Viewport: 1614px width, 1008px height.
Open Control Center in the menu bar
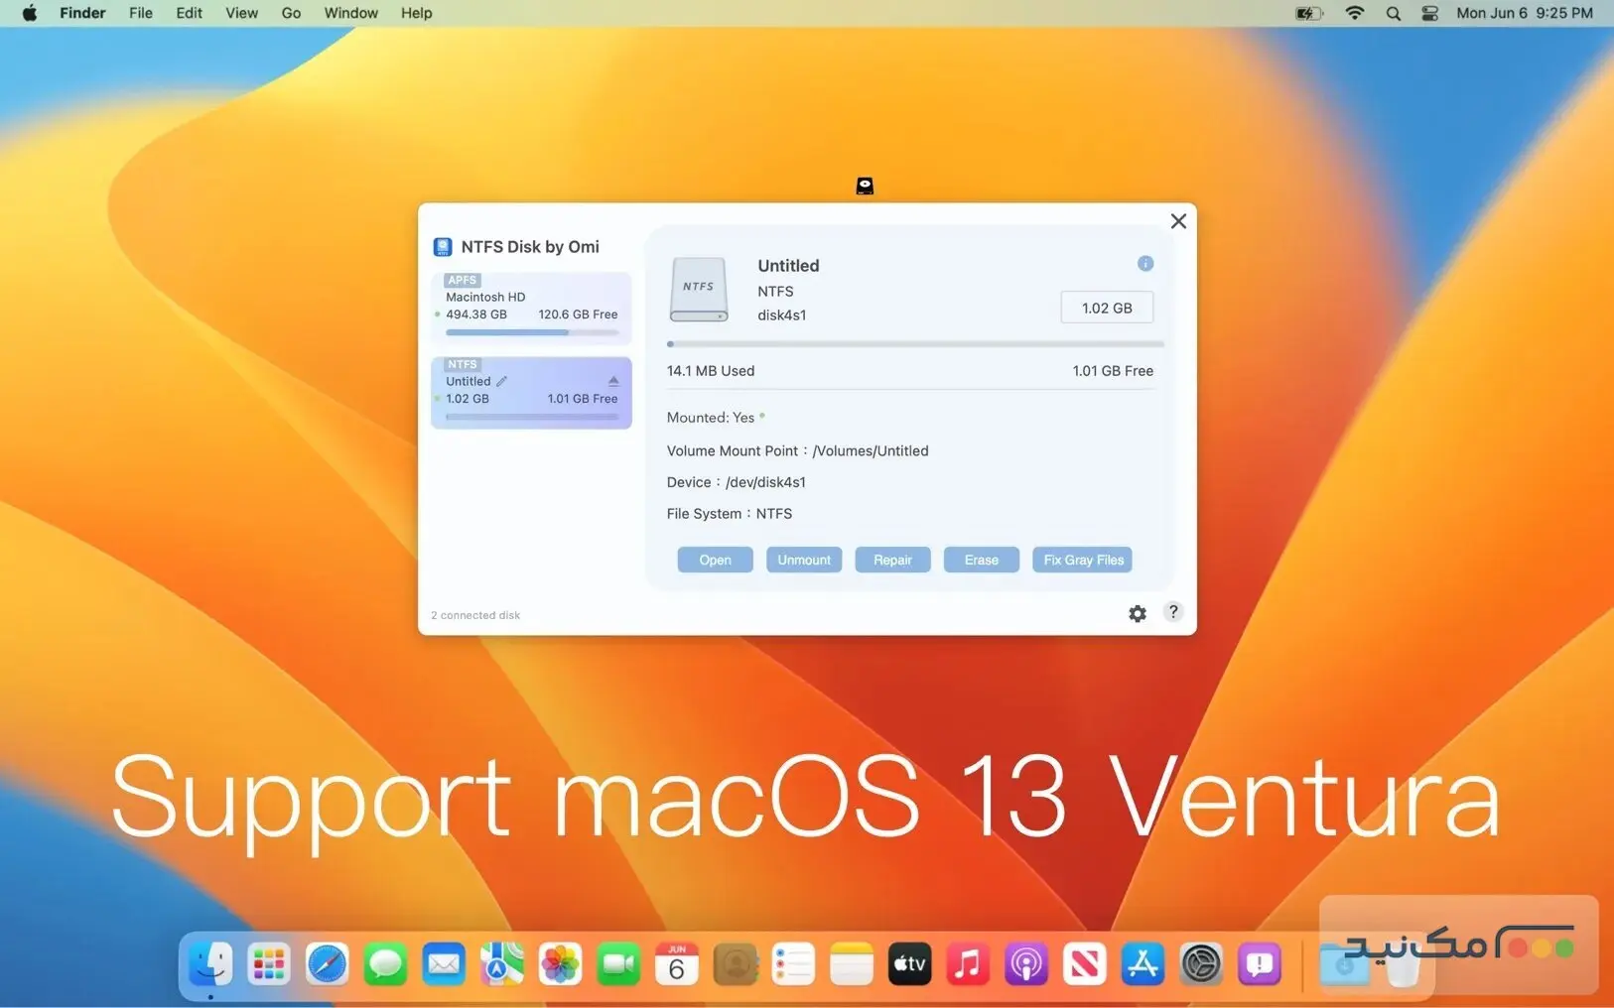coord(1429,13)
